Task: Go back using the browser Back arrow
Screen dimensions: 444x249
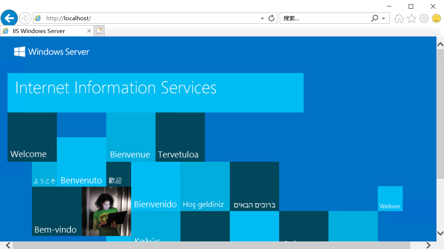Action: 9,18
